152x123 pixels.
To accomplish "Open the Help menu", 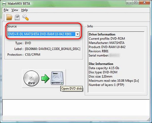I will click(x=24, y=10).
